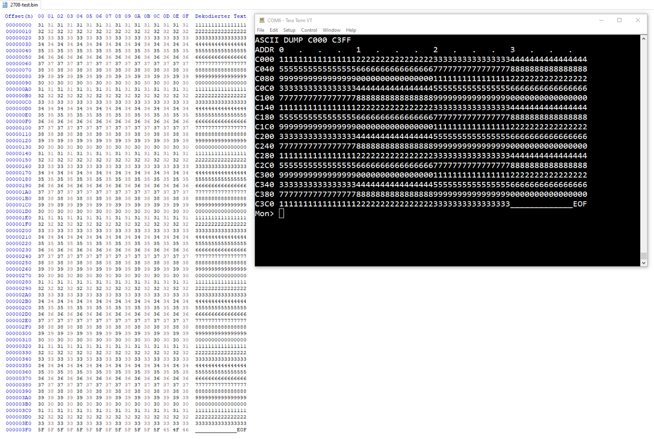
Task: Click the 0F column header in hex editor
Action: point(185,16)
